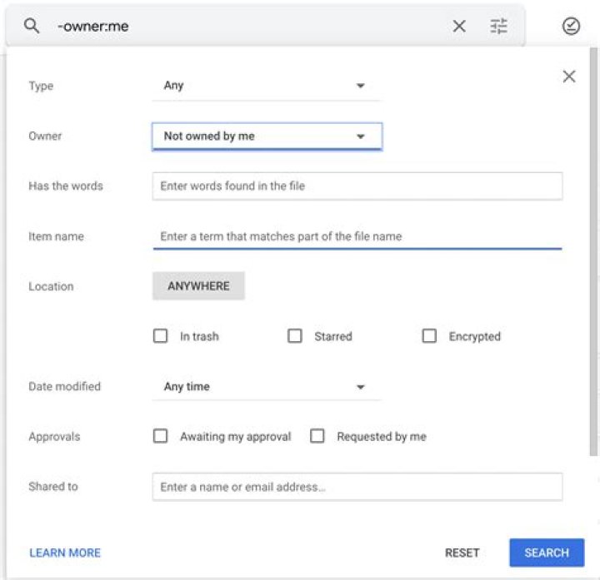Click the RESET button
The image size is (600, 580).
[462, 553]
